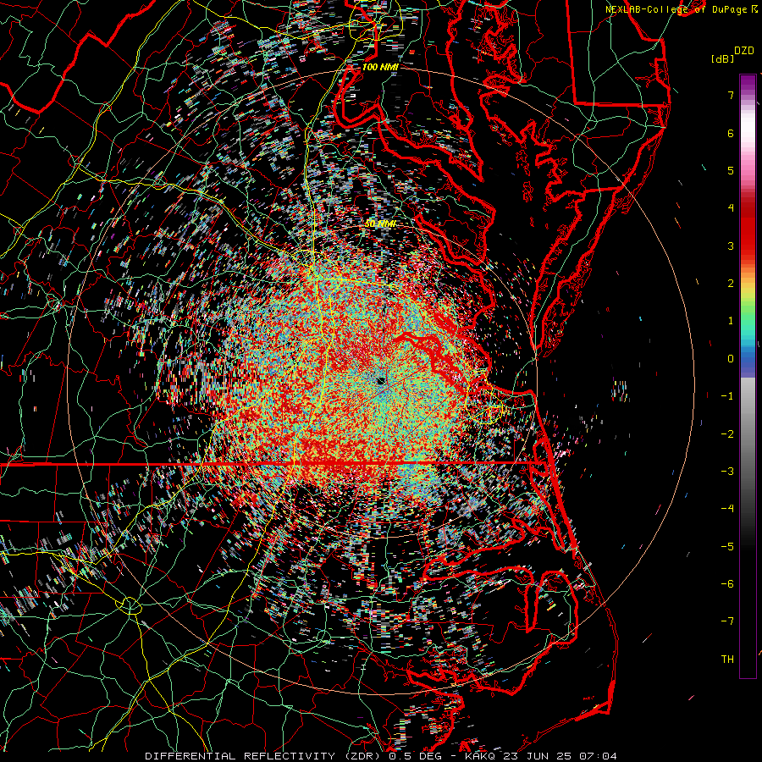Click the scale value -6

(x=727, y=584)
